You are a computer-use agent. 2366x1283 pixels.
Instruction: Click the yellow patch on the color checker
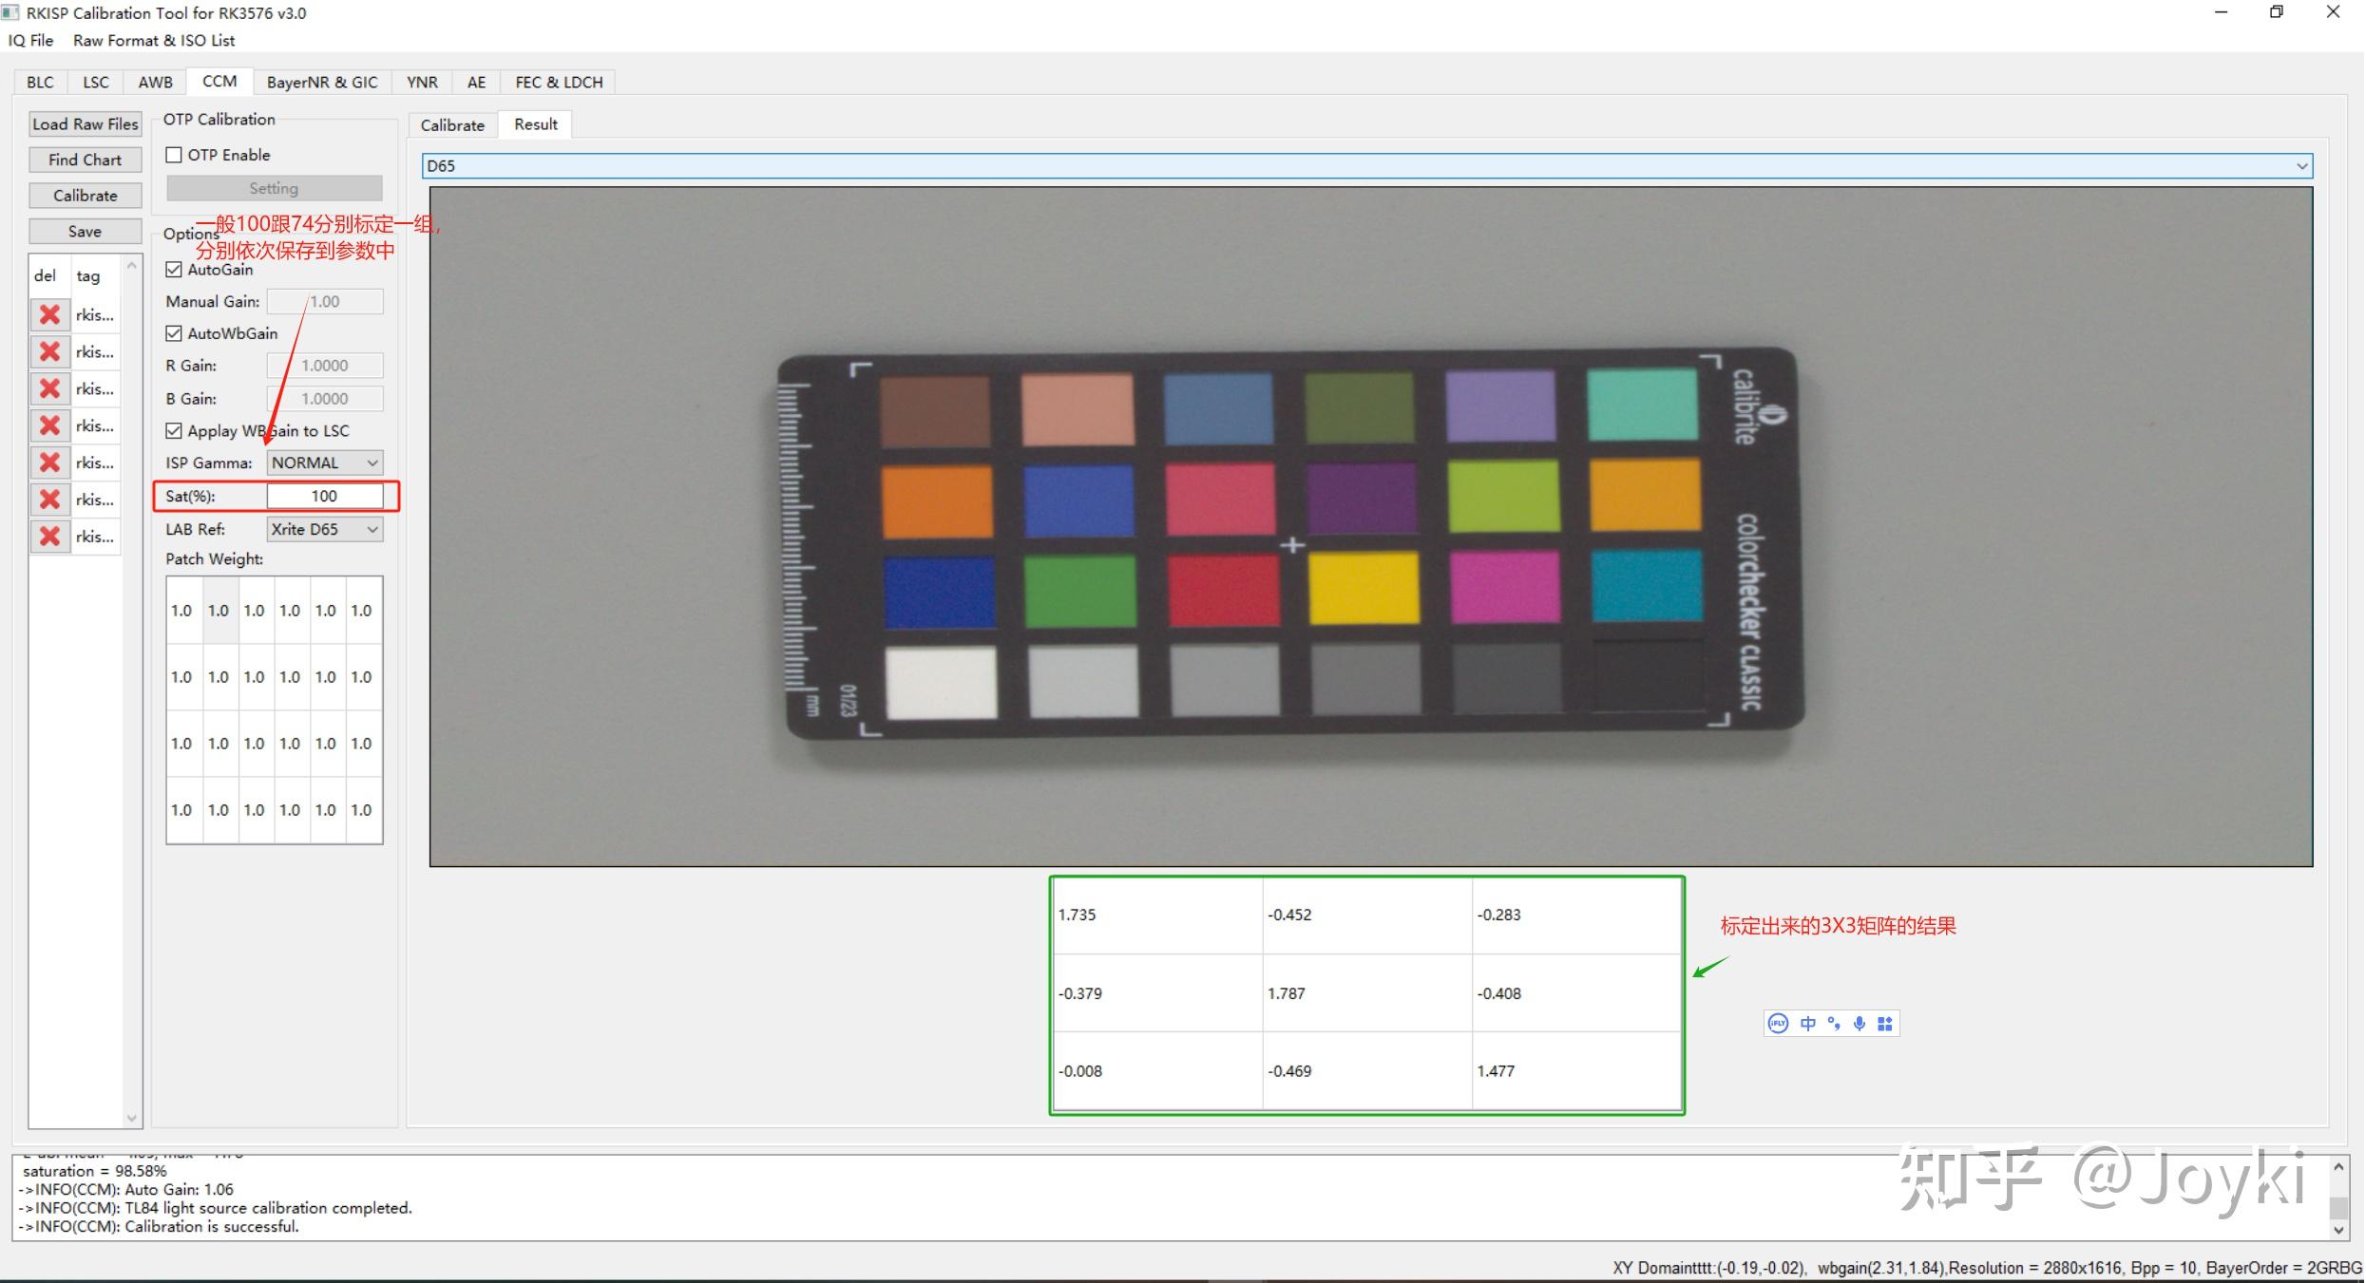click(1363, 588)
